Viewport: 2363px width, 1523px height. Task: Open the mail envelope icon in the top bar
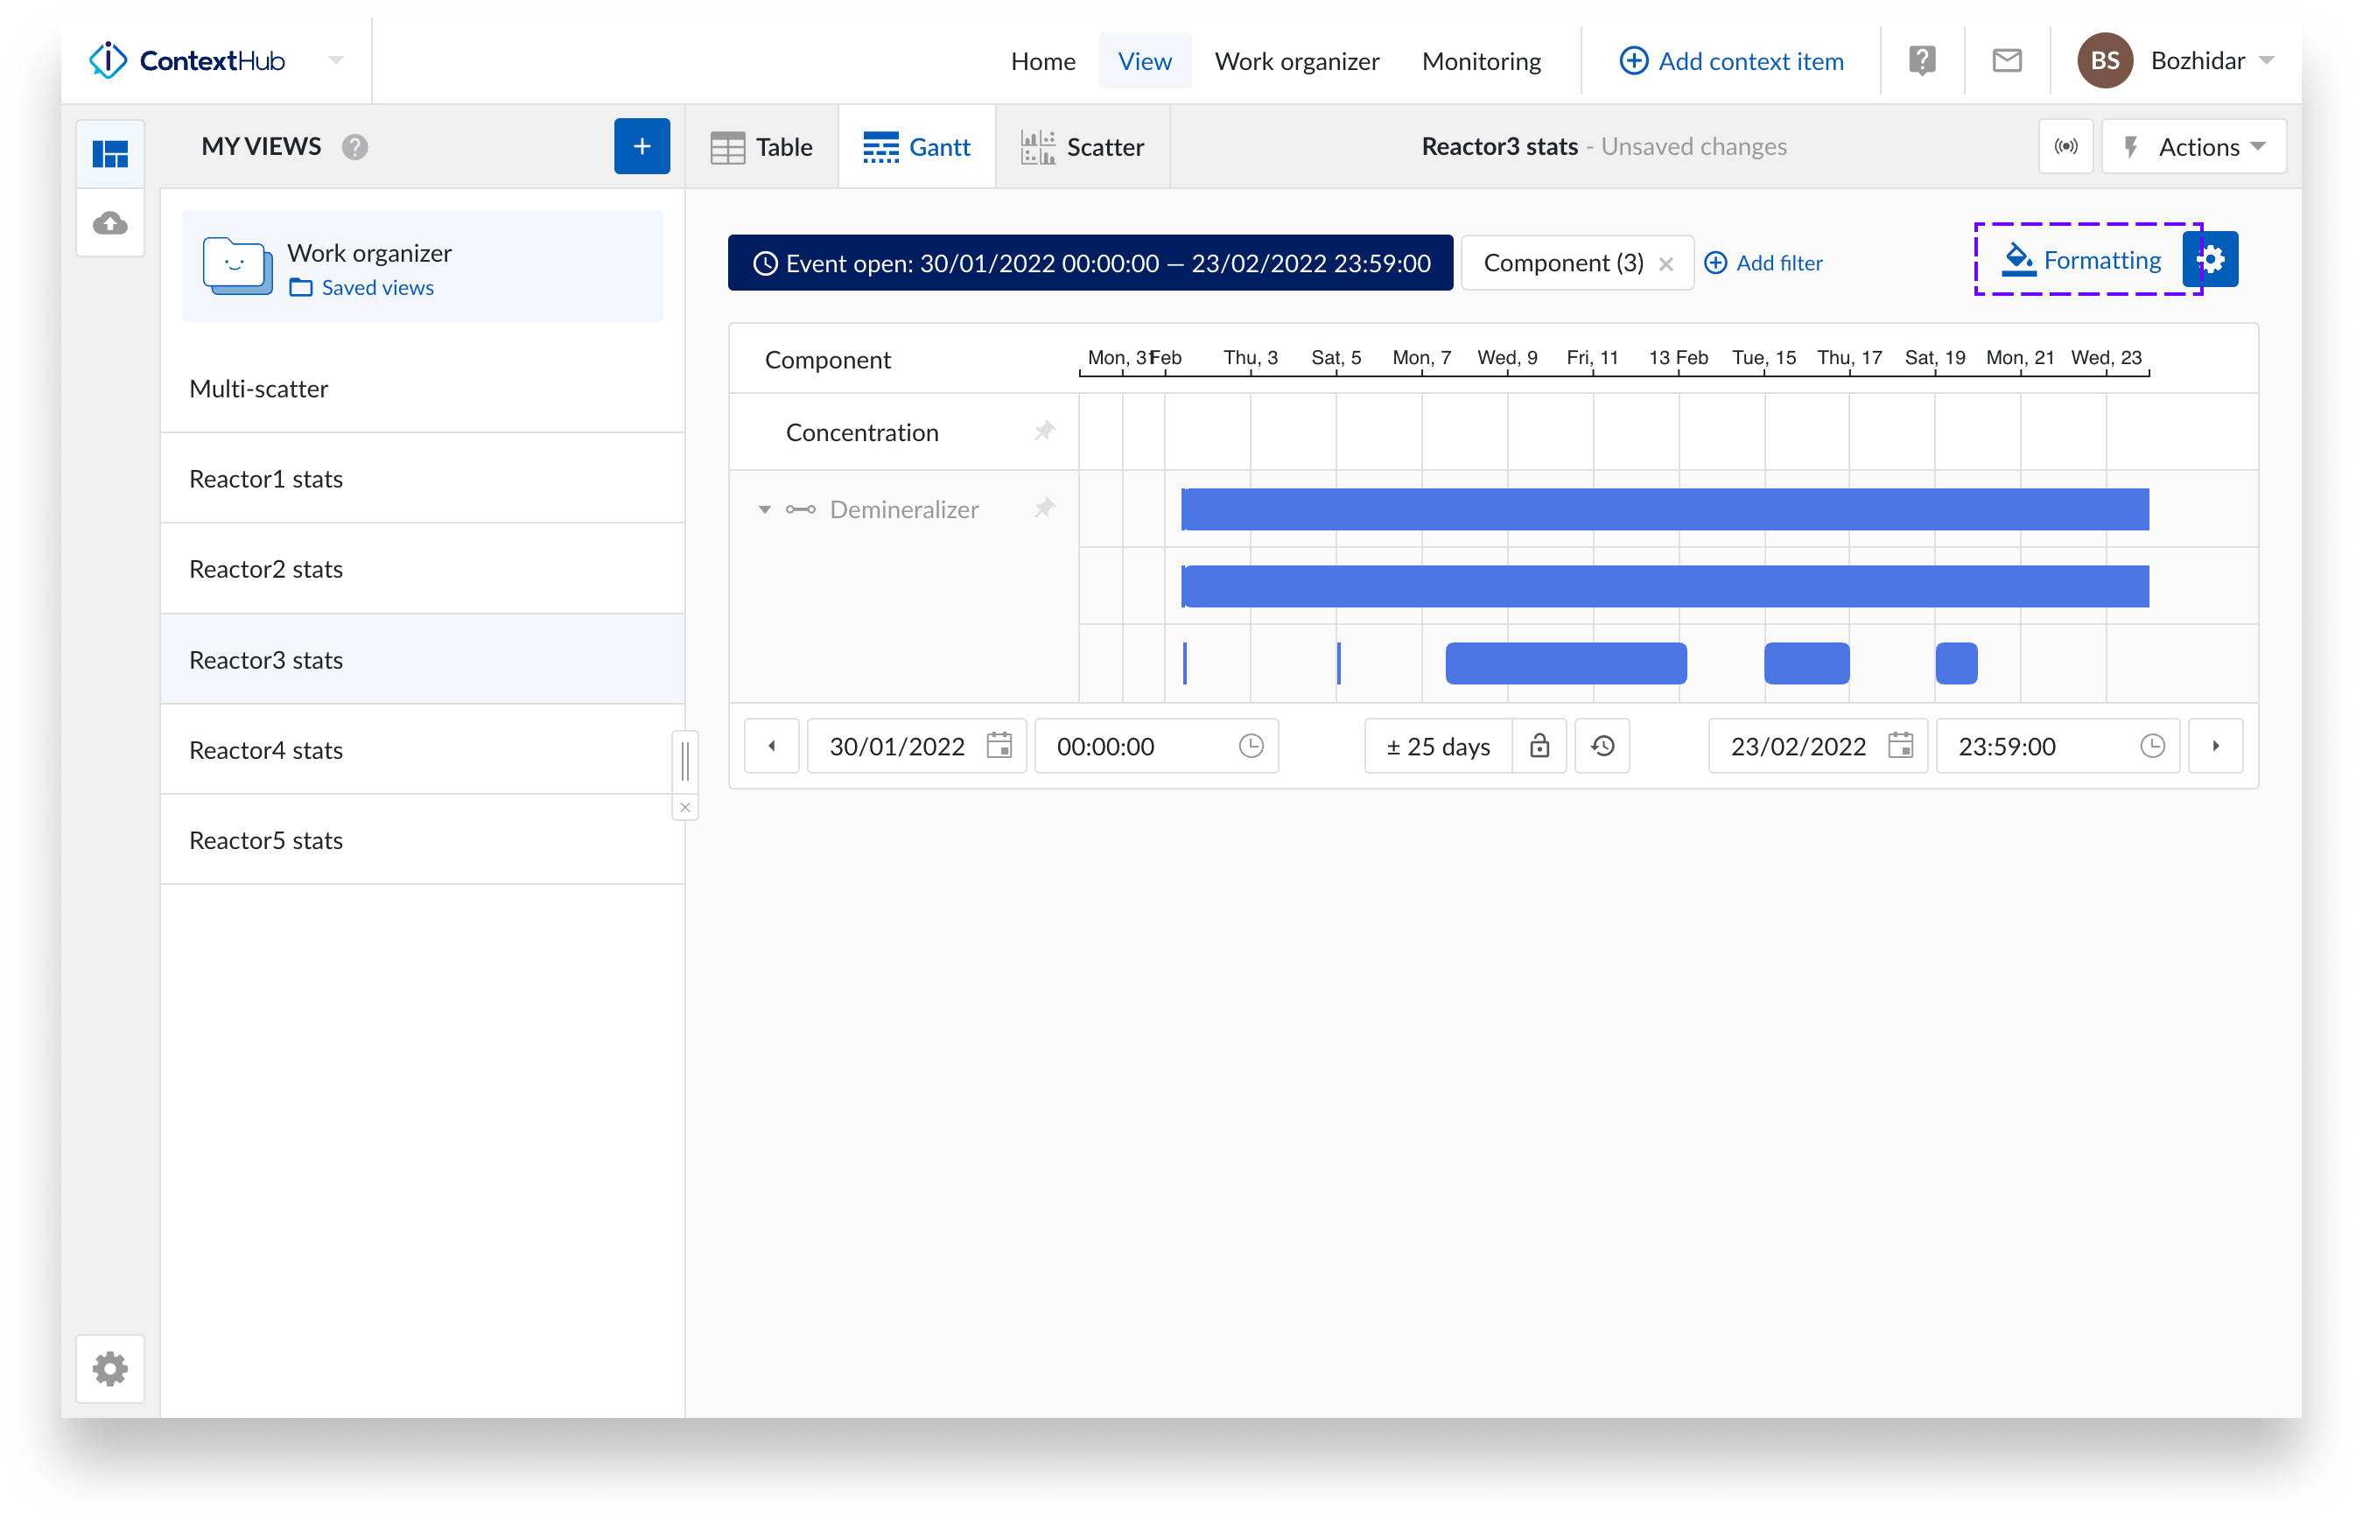[2007, 60]
